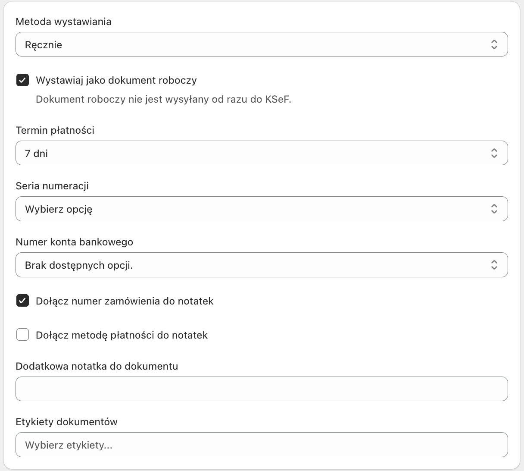Viewport: 524px width, 471px height.
Task: Click the Seria numeracji field label
Action: [52, 186]
